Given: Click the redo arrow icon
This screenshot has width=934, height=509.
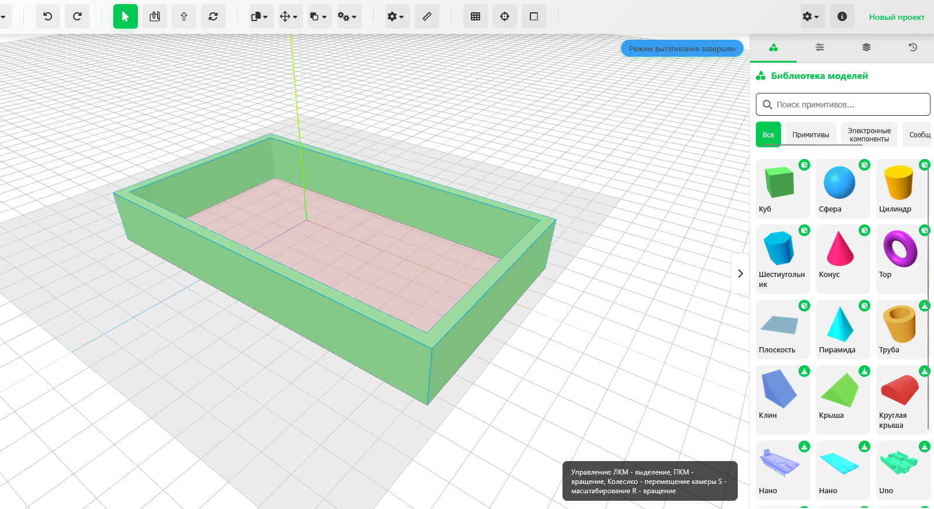Looking at the screenshot, I should [x=77, y=16].
